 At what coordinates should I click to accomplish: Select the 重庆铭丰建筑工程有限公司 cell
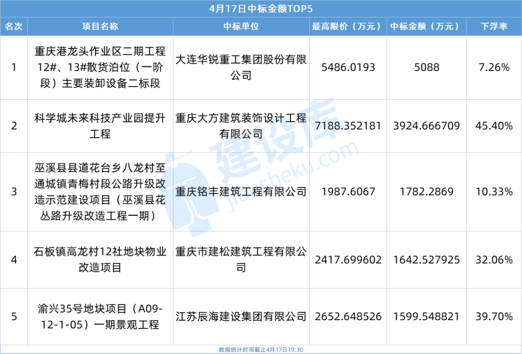[x=241, y=192]
